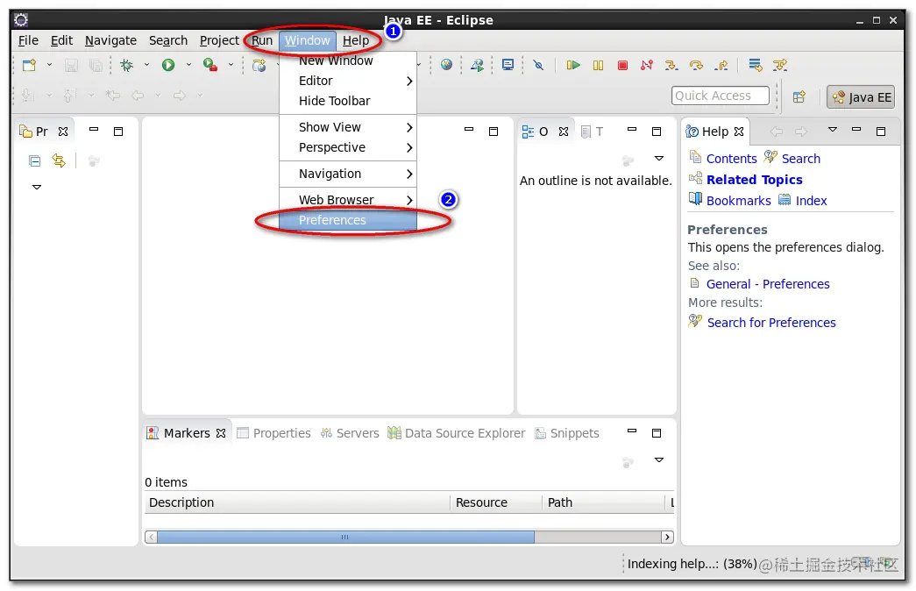Open the Editor submenu entry
The width and height of the screenshot is (916, 591).
(348, 81)
